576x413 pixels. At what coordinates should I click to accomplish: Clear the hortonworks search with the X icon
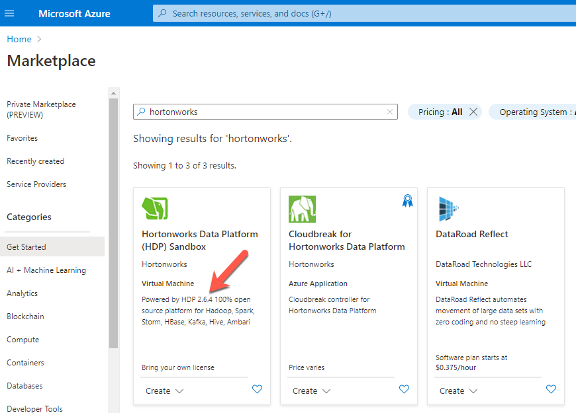click(x=389, y=112)
